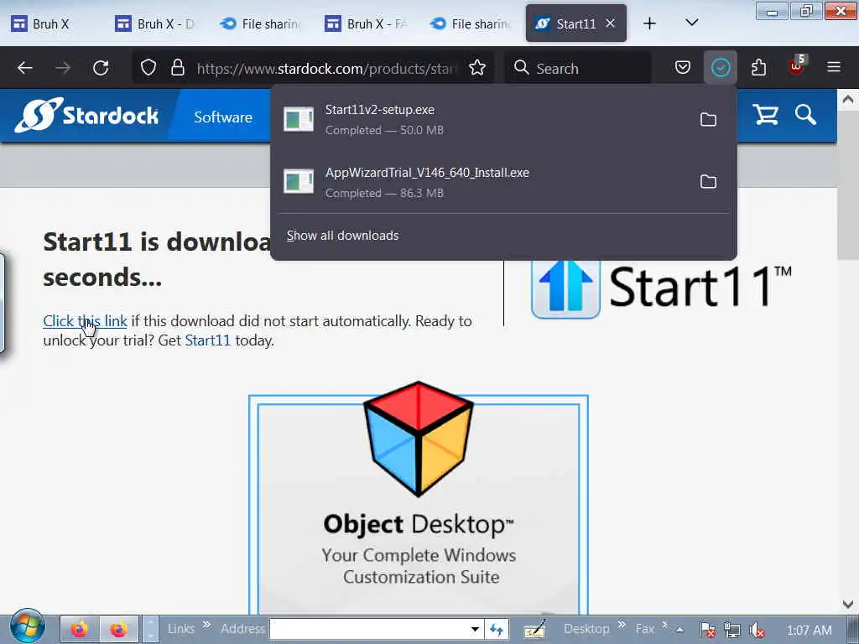Bookmark this page with the star icon
This screenshot has width=859, height=644.
(x=477, y=68)
